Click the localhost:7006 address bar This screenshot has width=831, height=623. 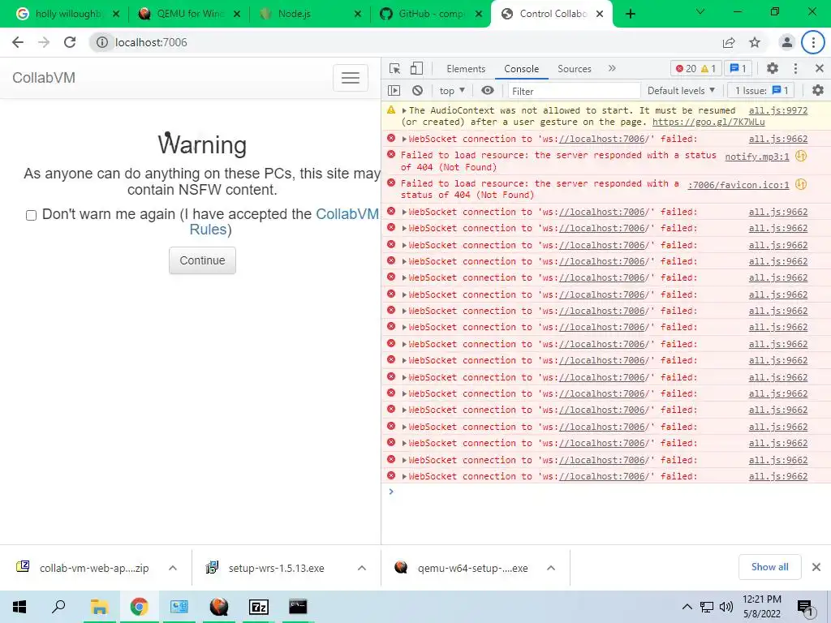[403, 42]
